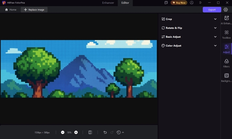
Task: Toggle the compare split view icon
Action: pyautogui.click(x=90, y=132)
